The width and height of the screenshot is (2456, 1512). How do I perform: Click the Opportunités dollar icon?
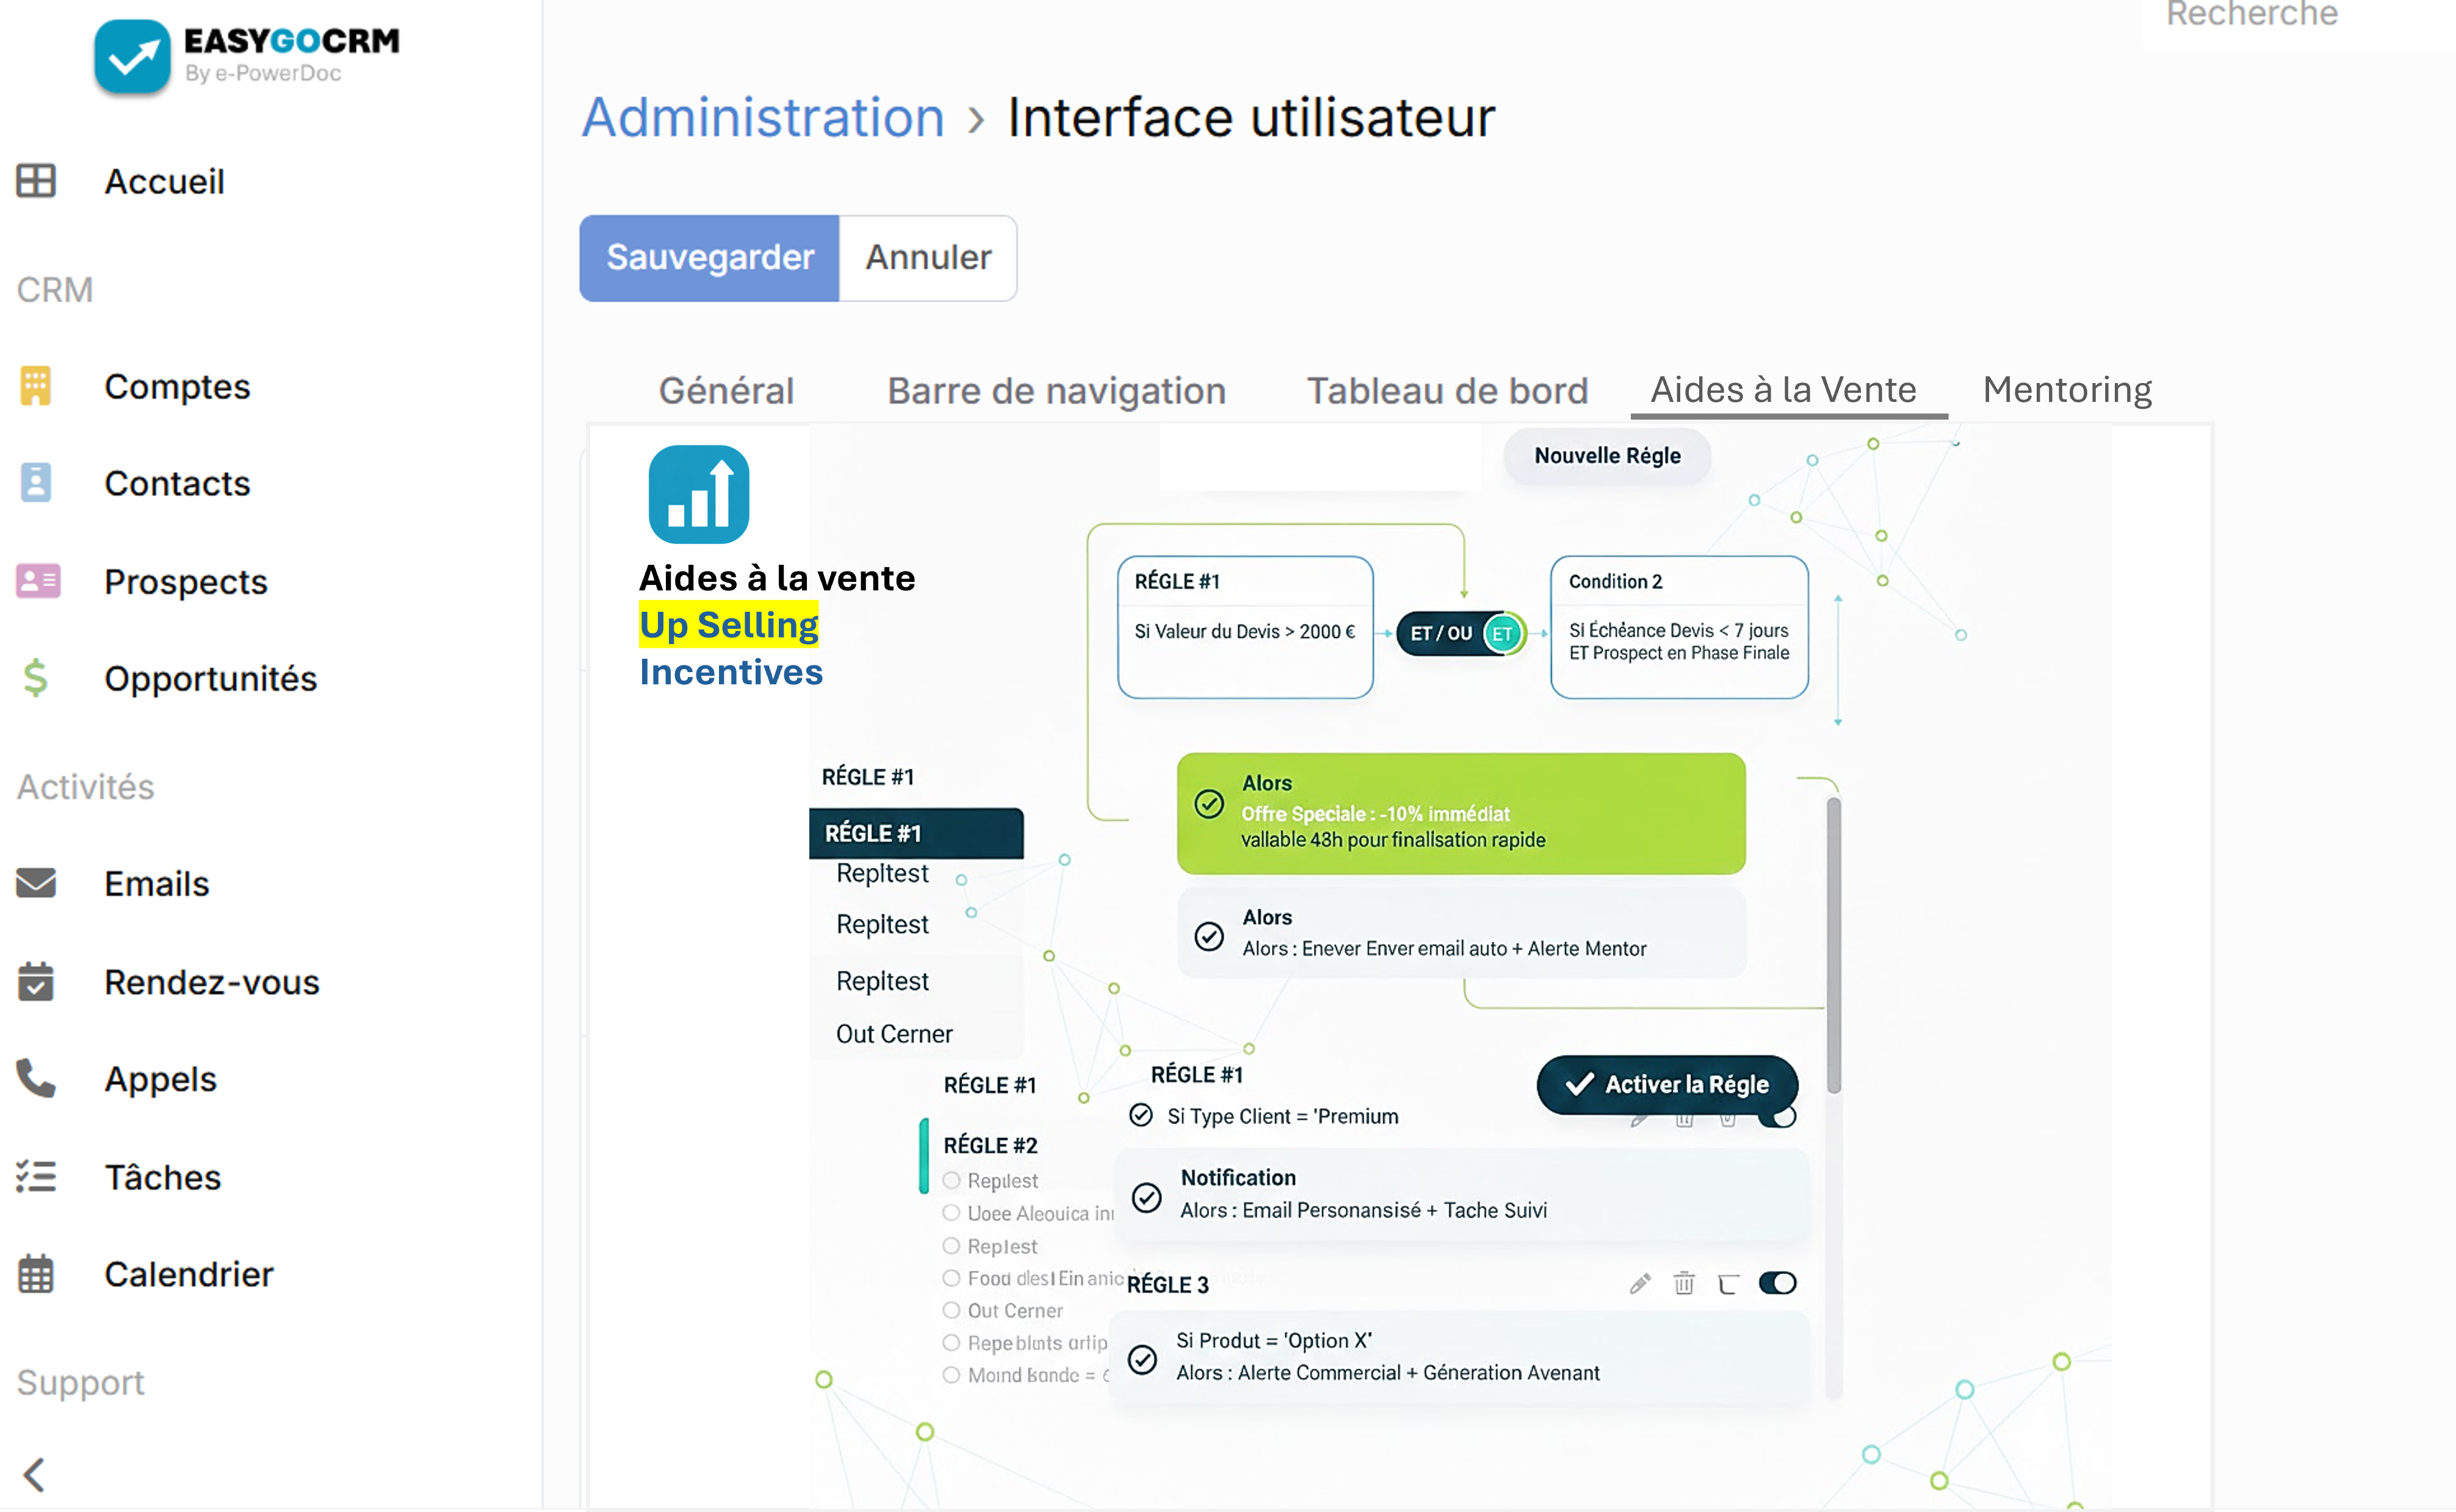[36, 678]
